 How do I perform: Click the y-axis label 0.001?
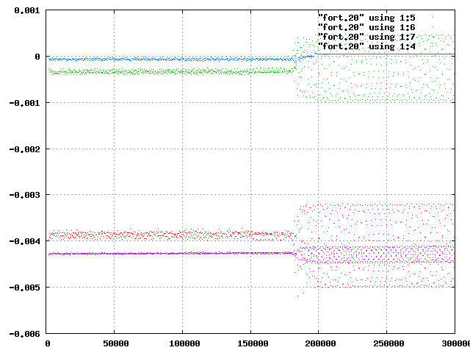coord(27,10)
